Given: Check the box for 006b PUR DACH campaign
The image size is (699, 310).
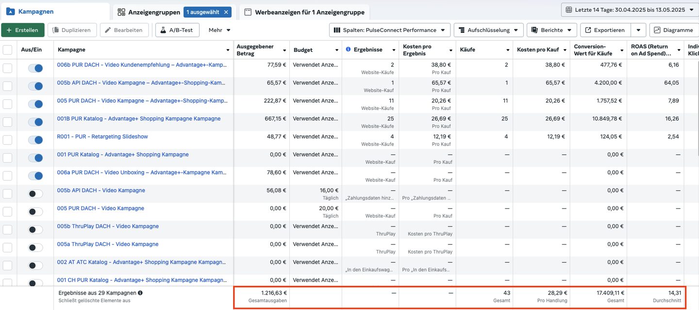Looking at the screenshot, I should (x=7, y=68).
